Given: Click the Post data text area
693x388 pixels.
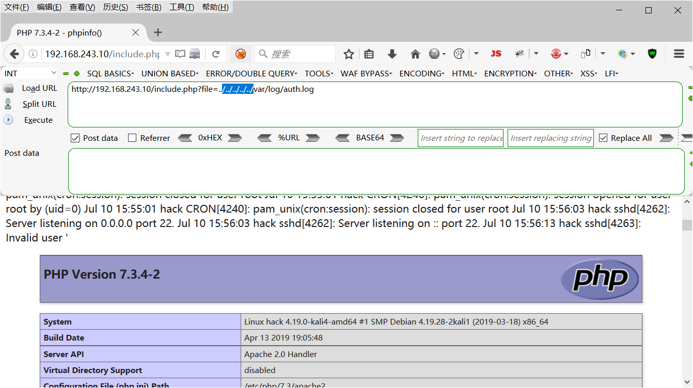Looking at the screenshot, I should [376, 171].
